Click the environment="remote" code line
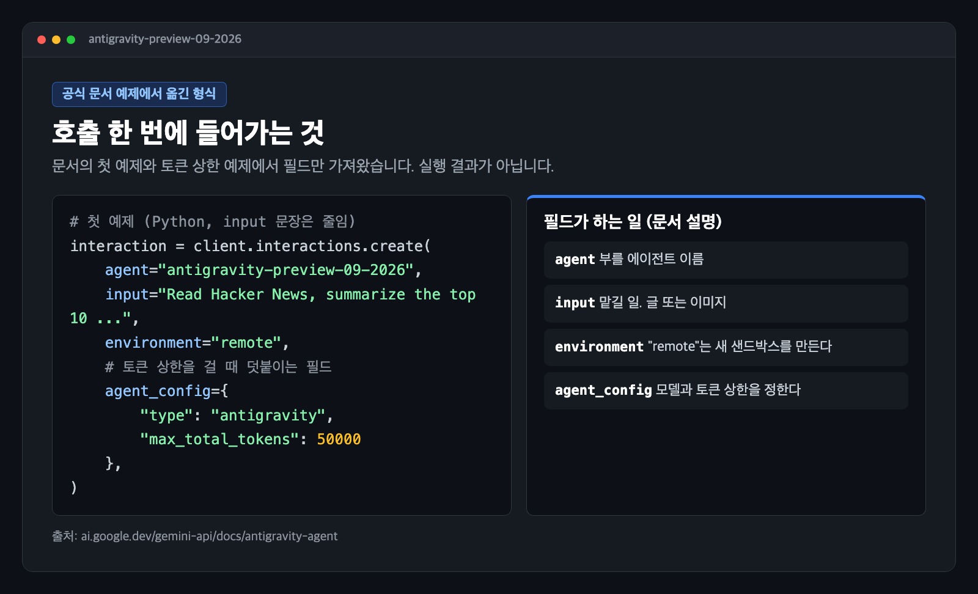Screen dimensions: 978x594 tap(197, 343)
